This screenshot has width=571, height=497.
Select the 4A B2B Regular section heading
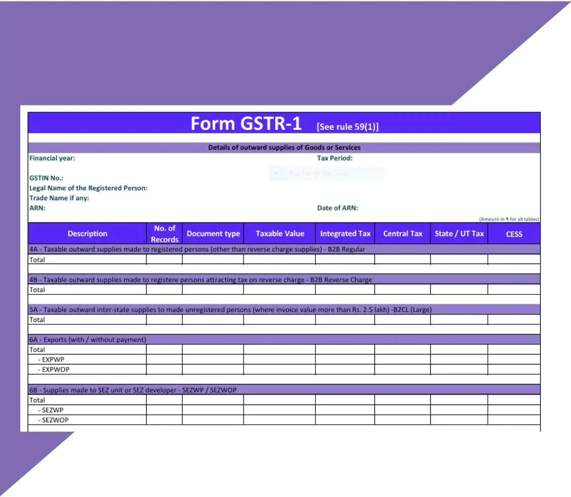(x=197, y=250)
